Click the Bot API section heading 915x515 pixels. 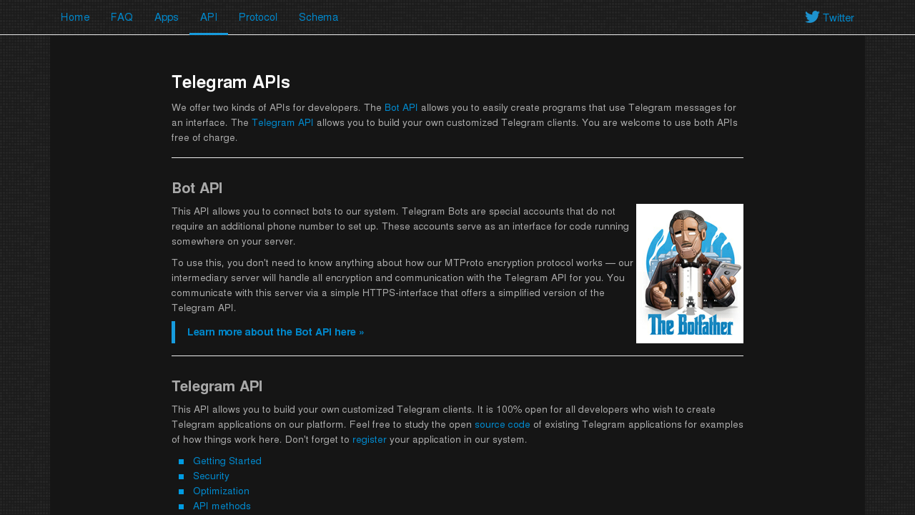click(197, 188)
